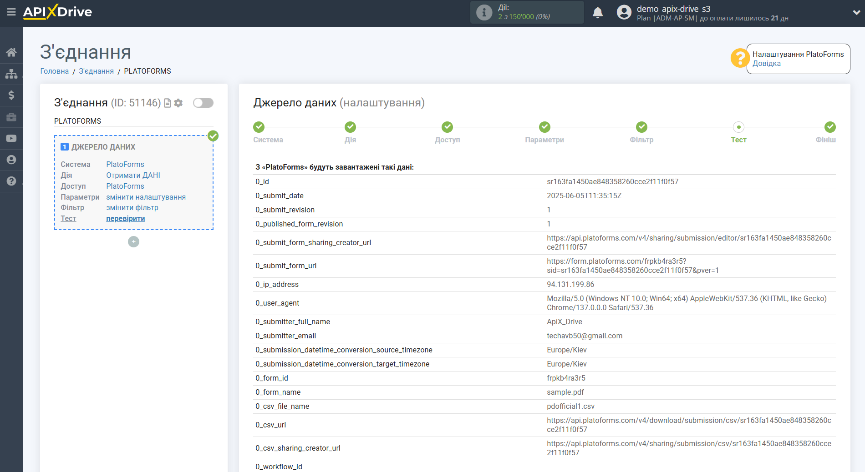Click the 0_workflow_id field label
865x472 pixels.
[279, 467]
